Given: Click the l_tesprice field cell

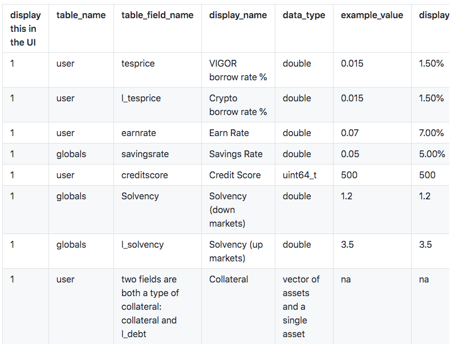Looking at the screenshot, I should [141, 99].
